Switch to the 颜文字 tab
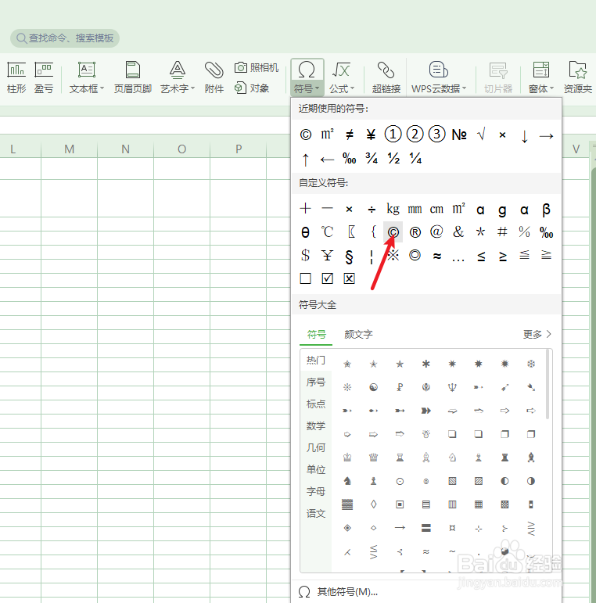The height and width of the screenshot is (603, 596). pyautogui.click(x=358, y=334)
